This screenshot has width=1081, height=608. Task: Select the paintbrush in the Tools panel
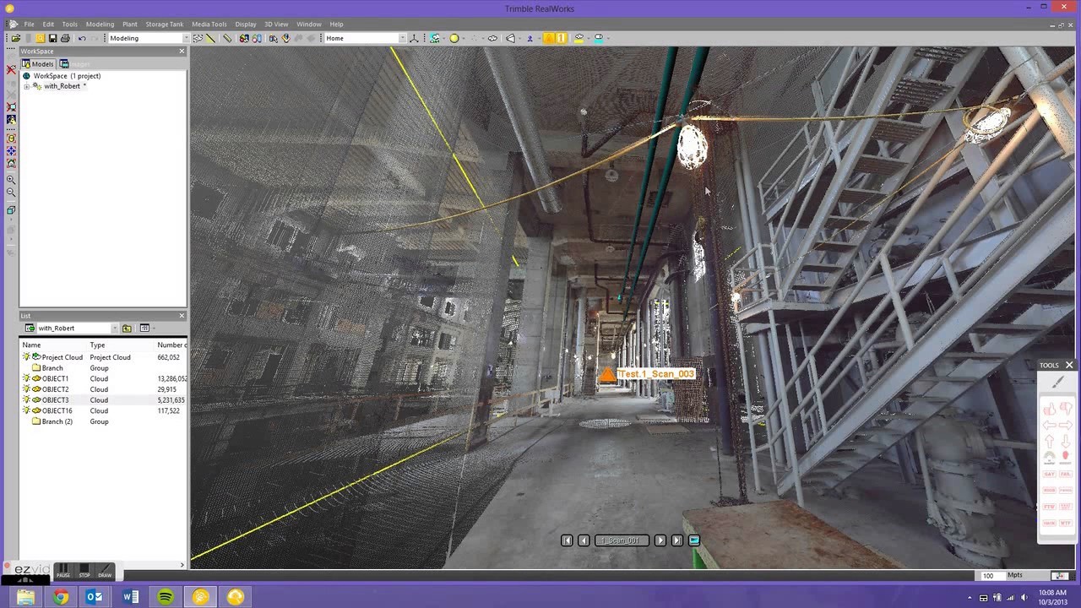(1058, 383)
